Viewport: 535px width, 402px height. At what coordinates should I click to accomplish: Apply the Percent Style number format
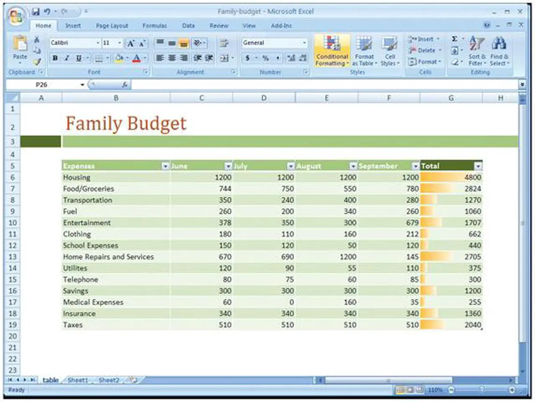click(x=266, y=58)
